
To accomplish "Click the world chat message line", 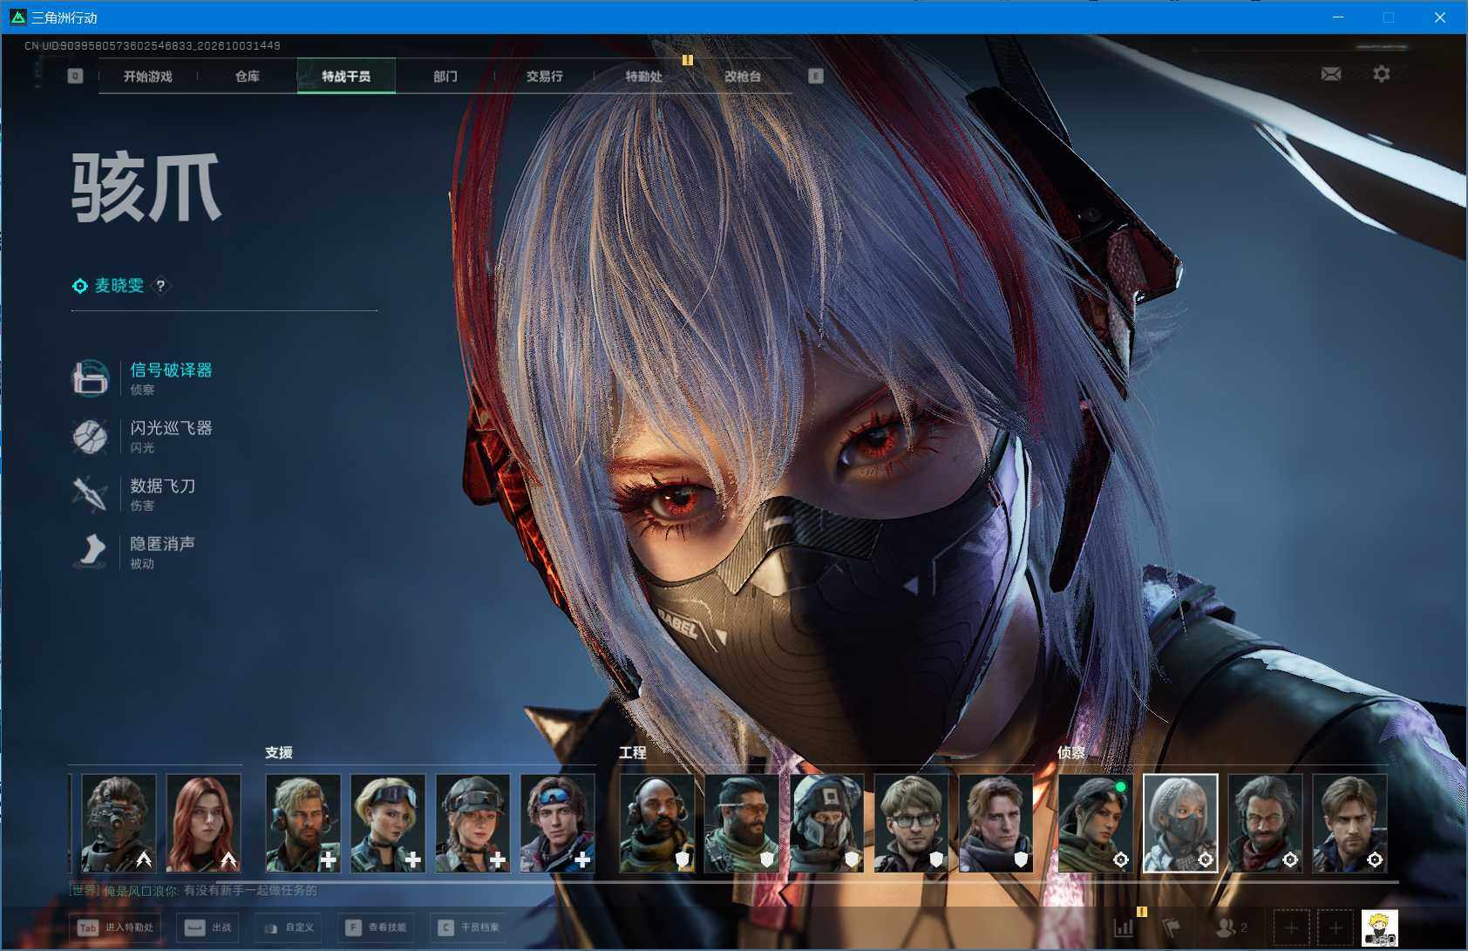I will (x=194, y=890).
